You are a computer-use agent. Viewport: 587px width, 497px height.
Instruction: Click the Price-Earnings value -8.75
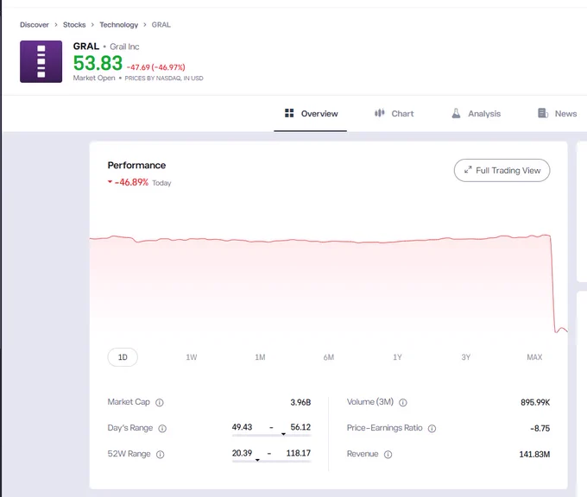point(540,429)
